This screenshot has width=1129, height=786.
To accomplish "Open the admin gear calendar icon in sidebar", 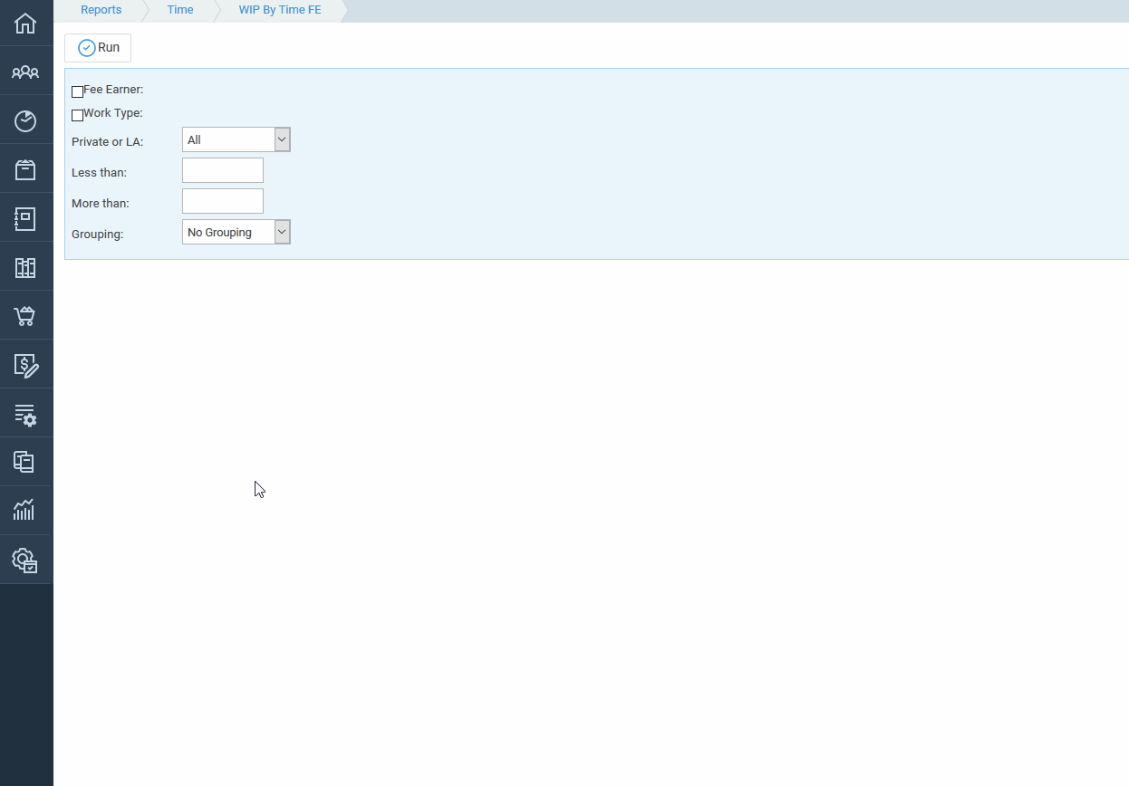I will pos(25,560).
